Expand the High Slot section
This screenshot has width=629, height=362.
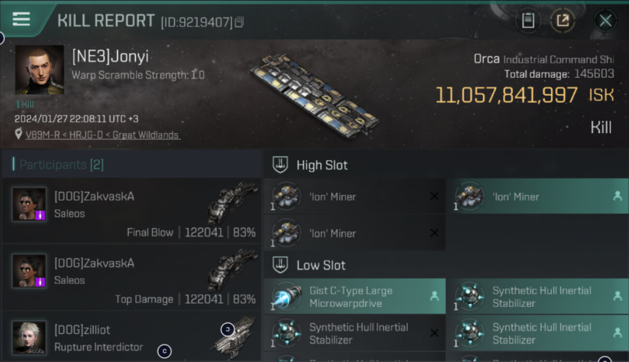click(322, 165)
